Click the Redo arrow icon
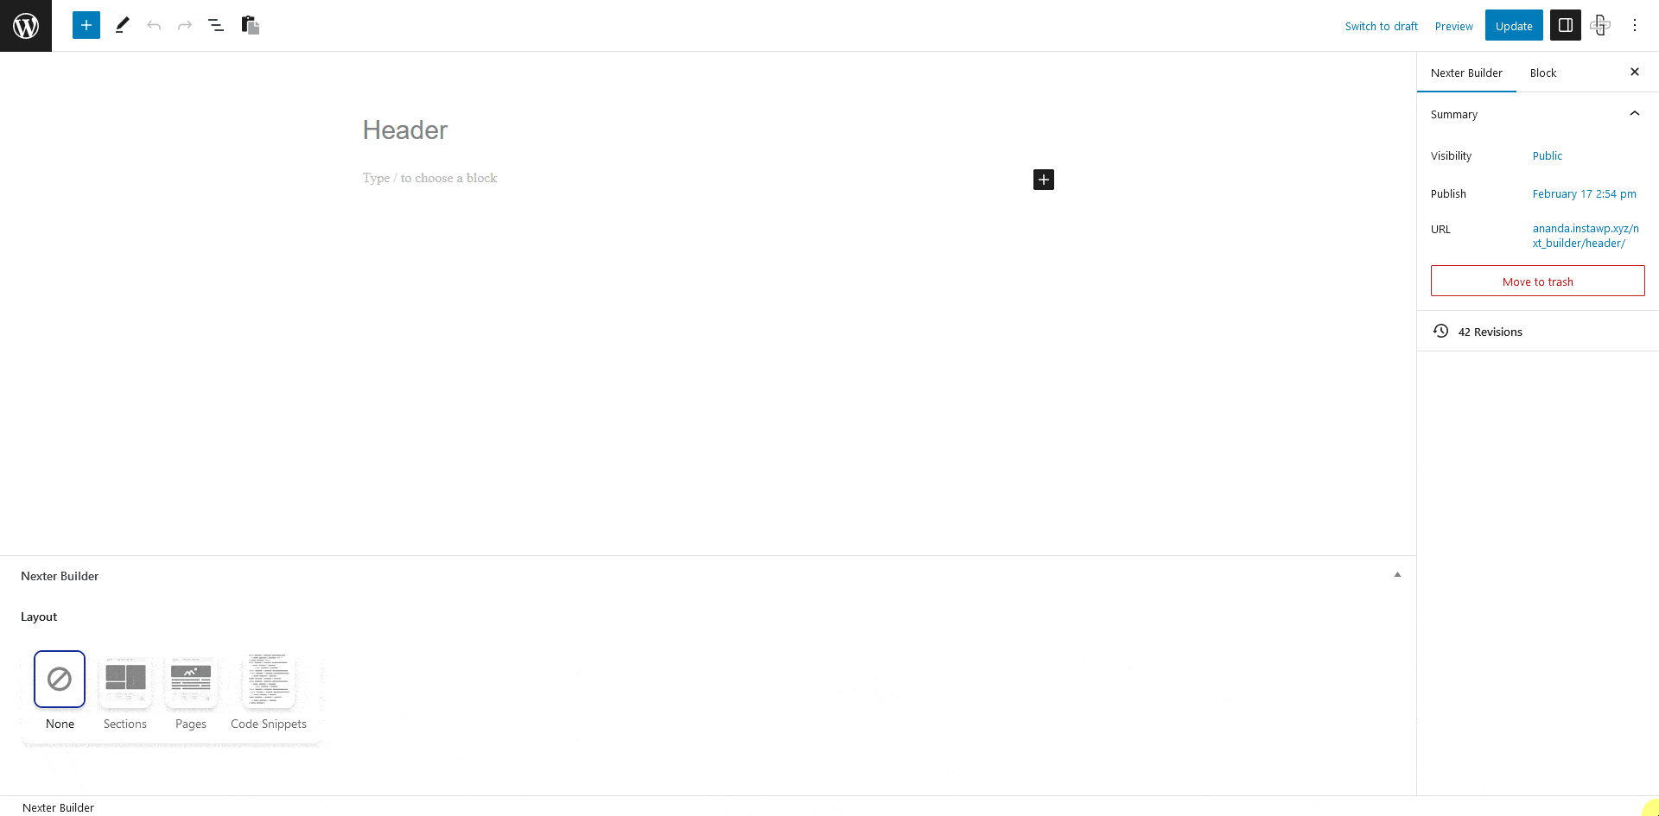The width and height of the screenshot is (1659, 816). tap(185, 25)
